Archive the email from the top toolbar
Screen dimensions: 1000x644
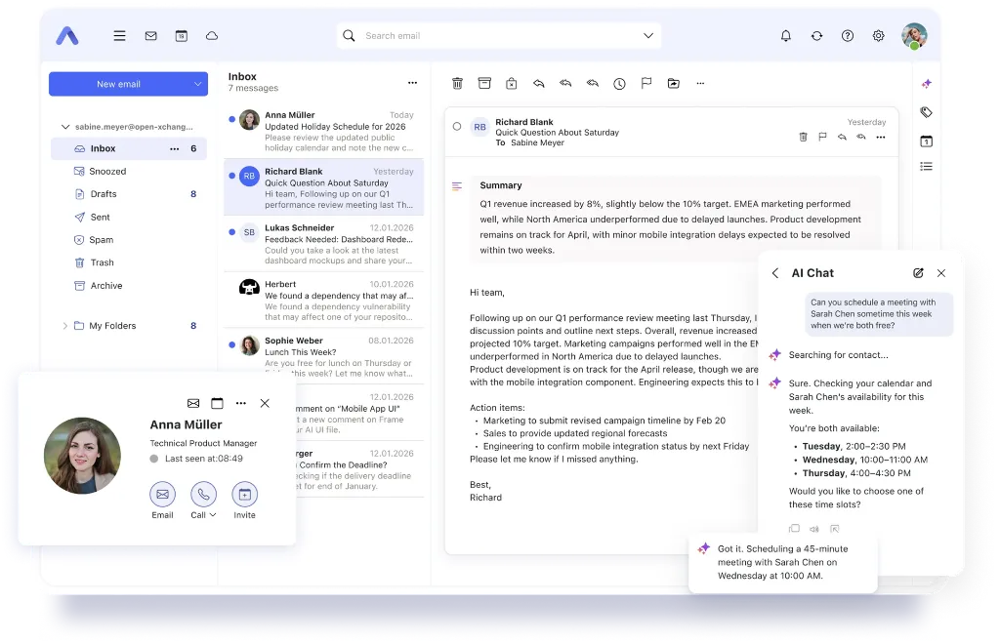(484, 84)
